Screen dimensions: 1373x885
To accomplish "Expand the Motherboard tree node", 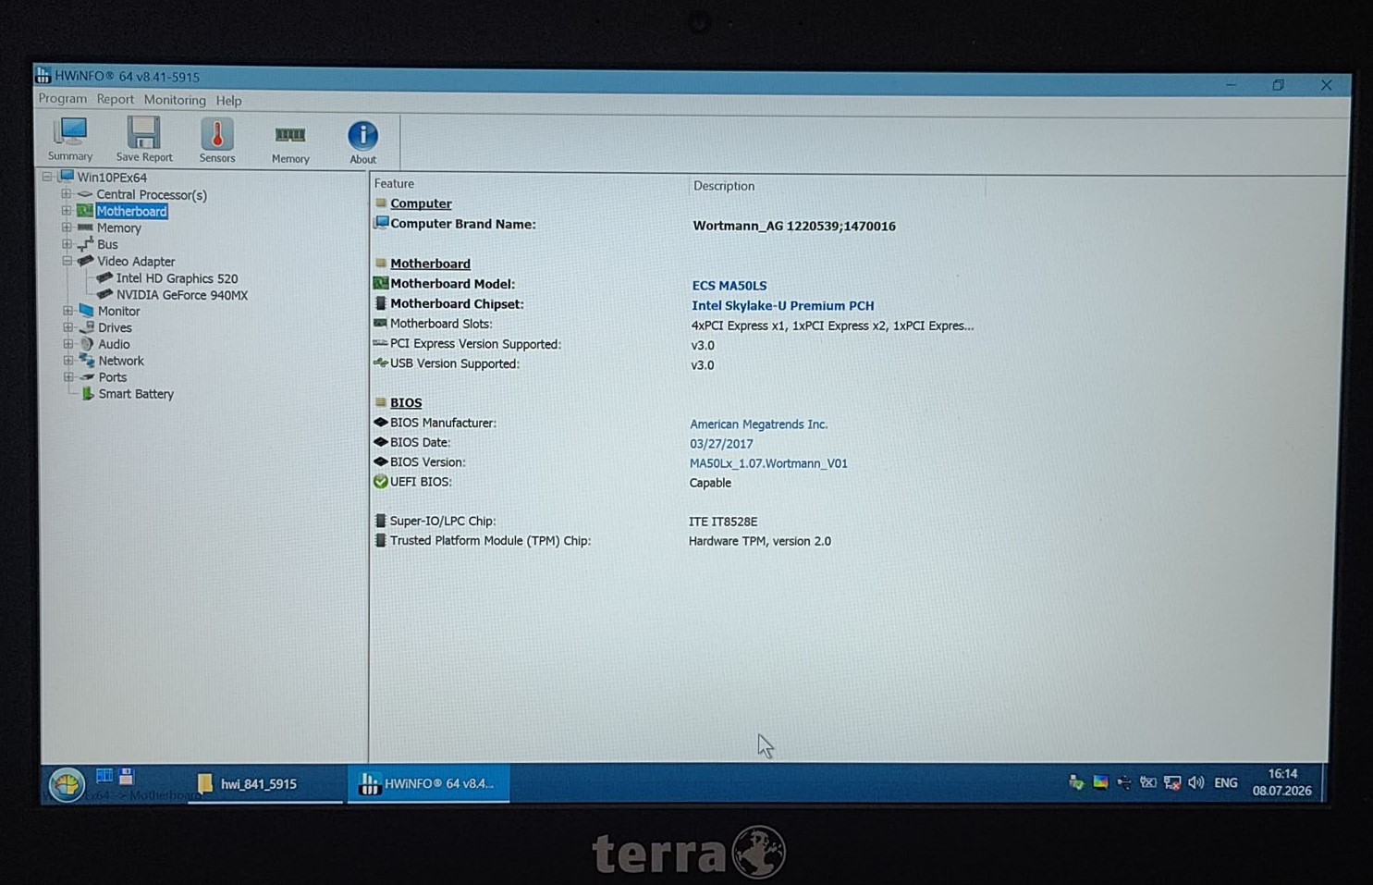I will (67, 211).
